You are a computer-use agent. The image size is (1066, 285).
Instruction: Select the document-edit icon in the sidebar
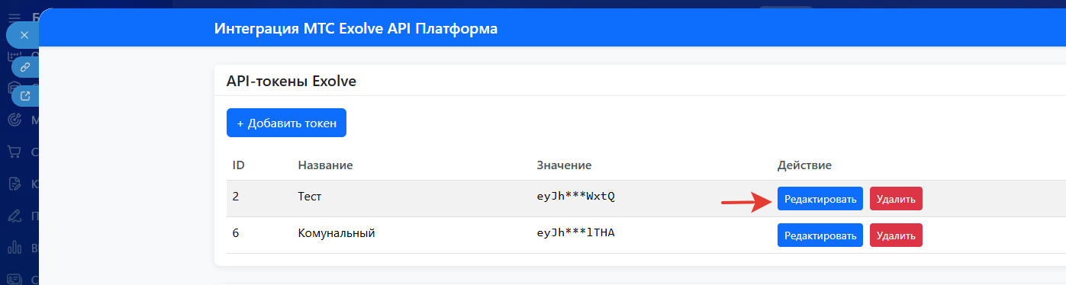pos(14,184)
